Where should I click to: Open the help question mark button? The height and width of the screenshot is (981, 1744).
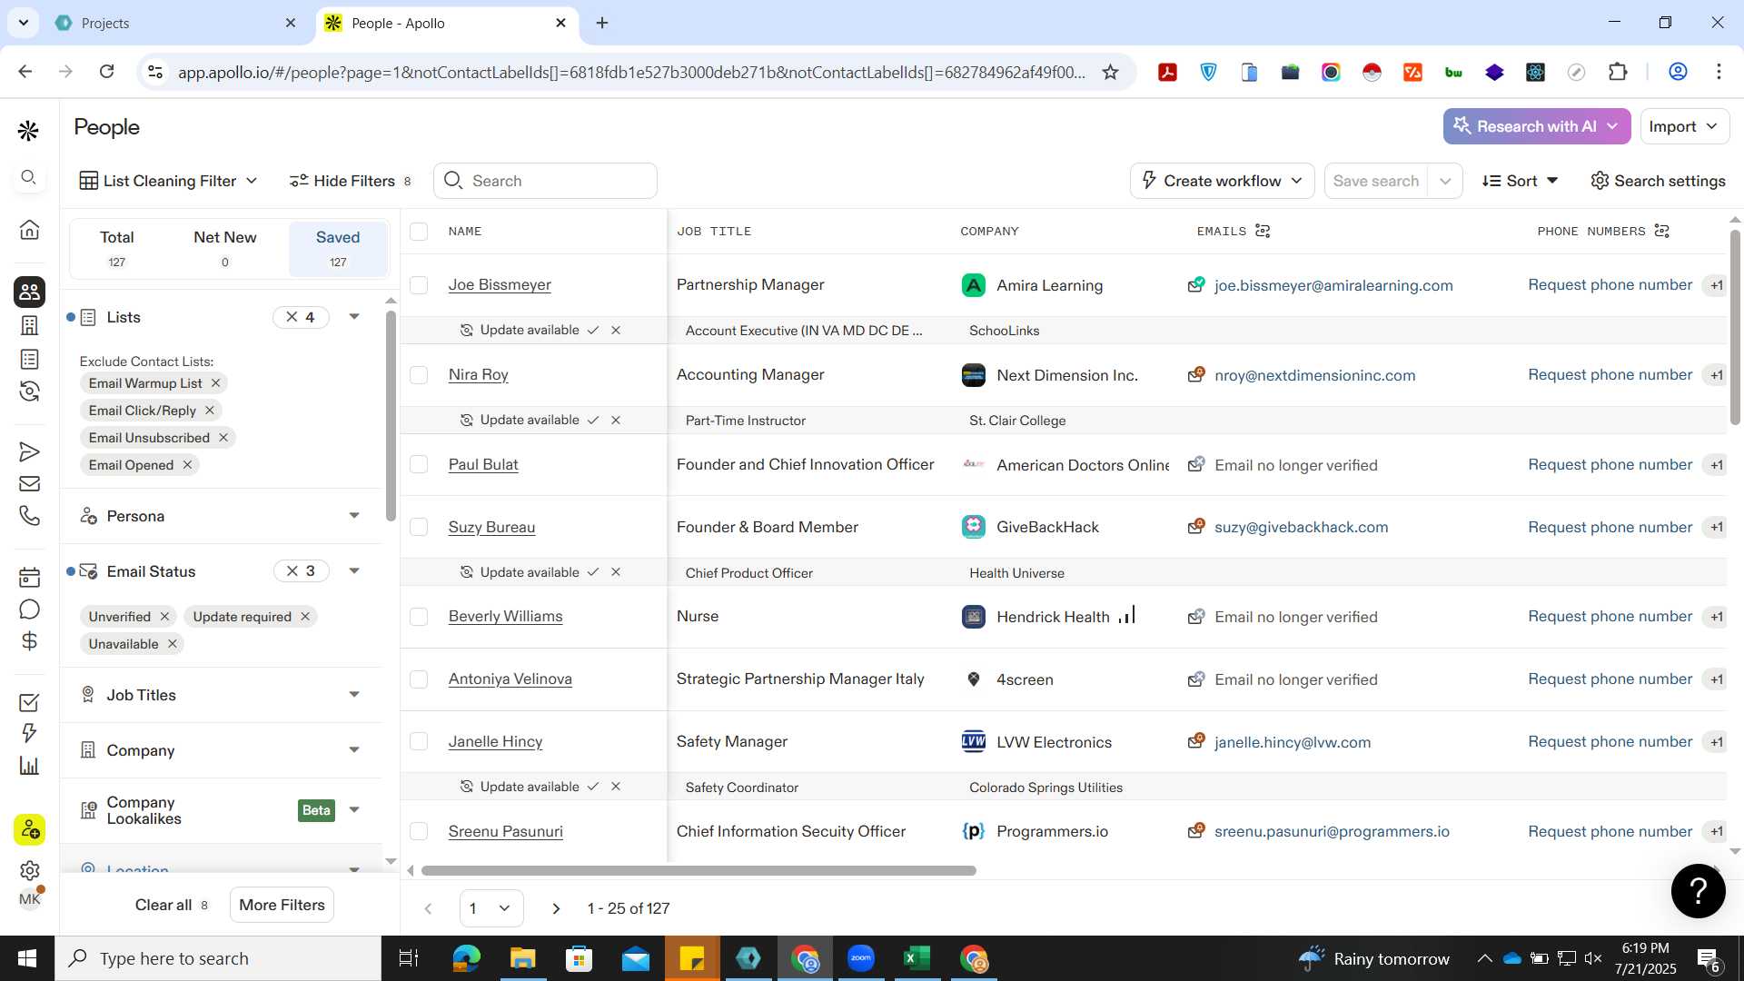(1698, 891)
